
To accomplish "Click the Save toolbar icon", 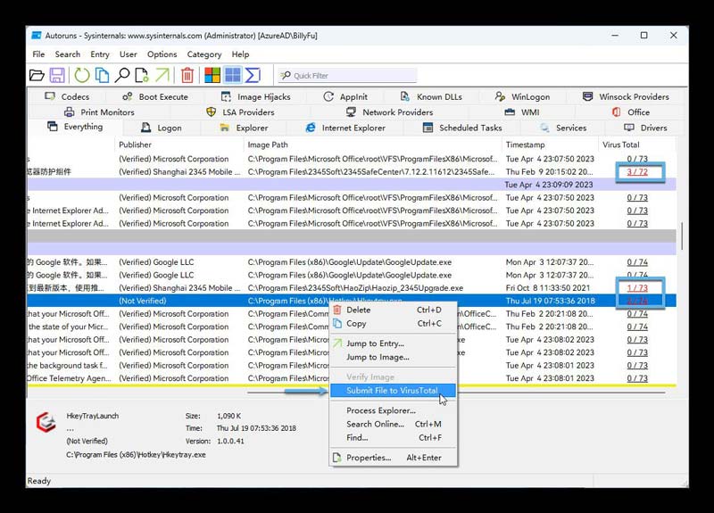I will (57, 75).
